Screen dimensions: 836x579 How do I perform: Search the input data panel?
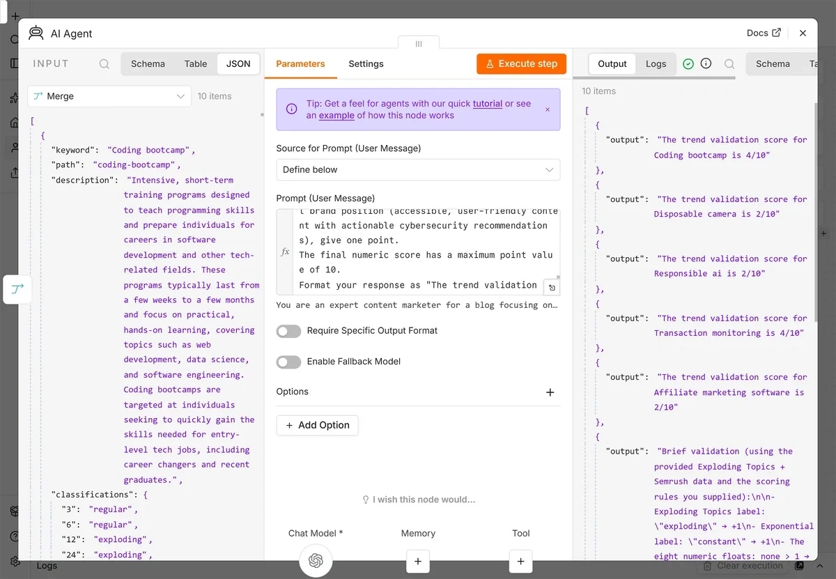104,64
